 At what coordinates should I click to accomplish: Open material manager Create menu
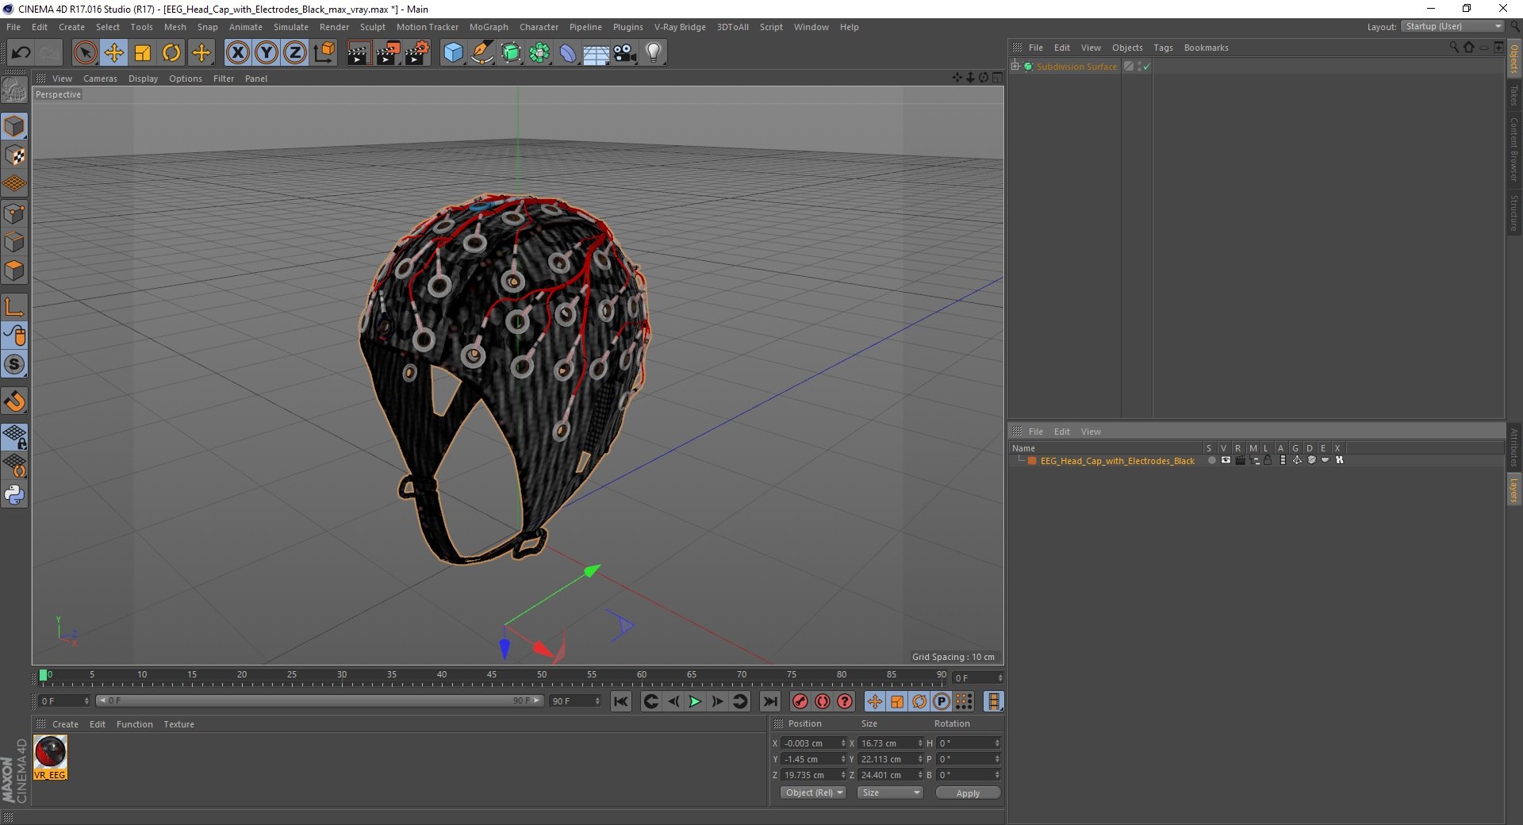point(65,724)
